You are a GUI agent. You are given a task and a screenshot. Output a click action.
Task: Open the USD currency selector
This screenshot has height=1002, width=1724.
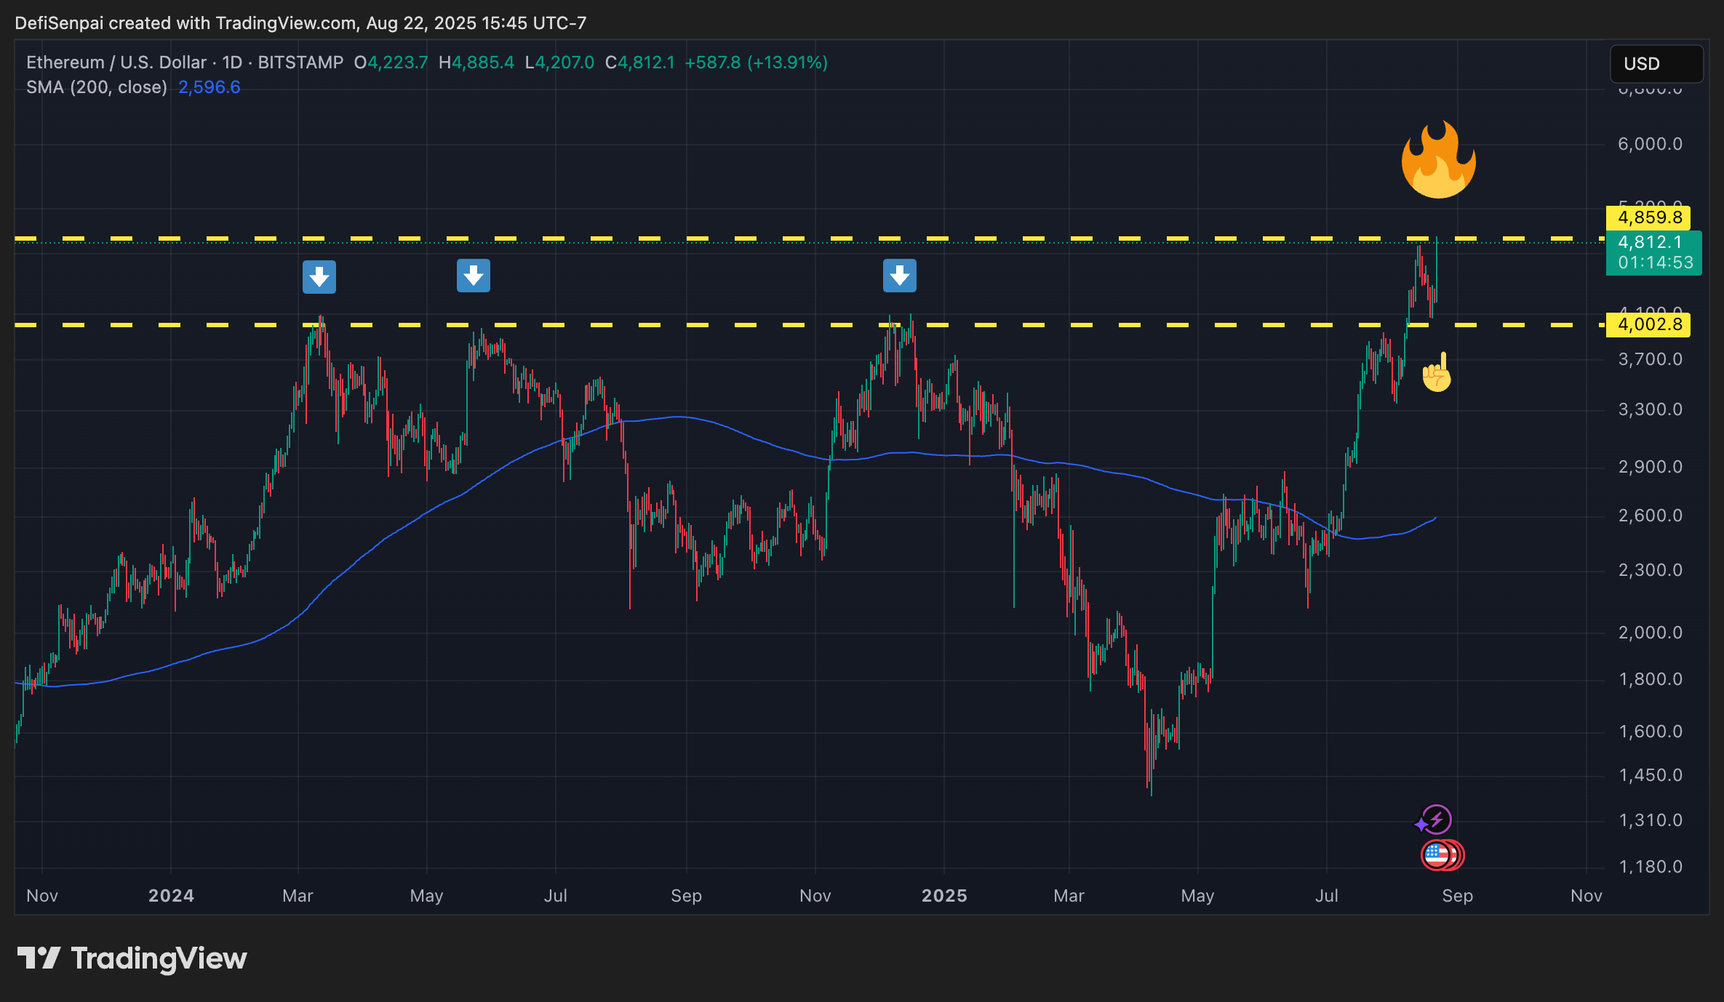coord(1656,64)
